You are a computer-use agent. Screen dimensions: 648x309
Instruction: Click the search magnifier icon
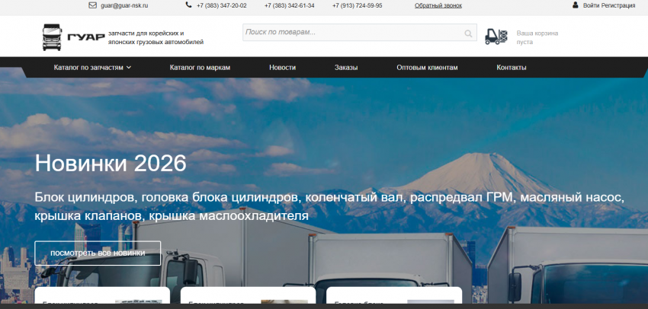click(x=468, y=33)
